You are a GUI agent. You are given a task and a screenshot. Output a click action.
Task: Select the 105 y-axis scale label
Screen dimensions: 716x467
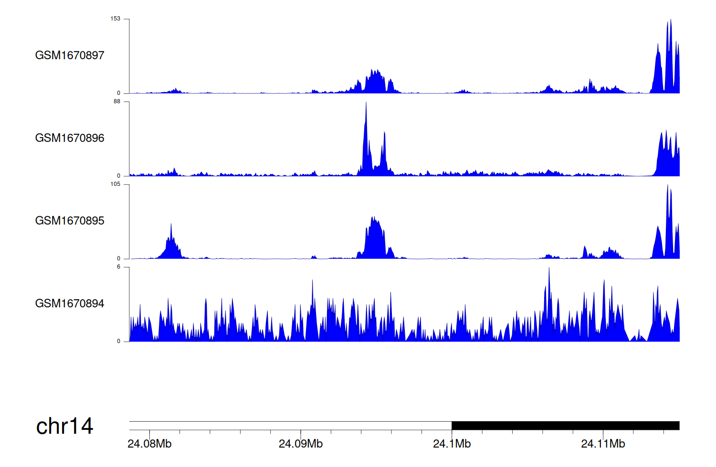click(x=116, y=184)
